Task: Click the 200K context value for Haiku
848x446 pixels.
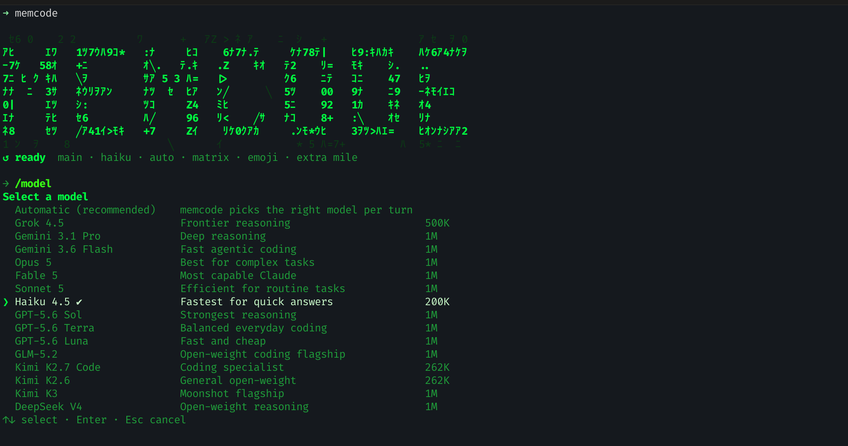Action: coord(437,302)
